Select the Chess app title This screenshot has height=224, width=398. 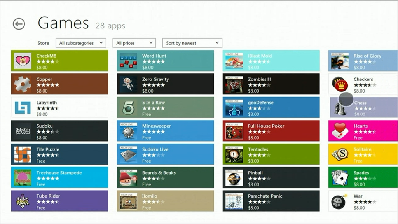coord(360,103)
